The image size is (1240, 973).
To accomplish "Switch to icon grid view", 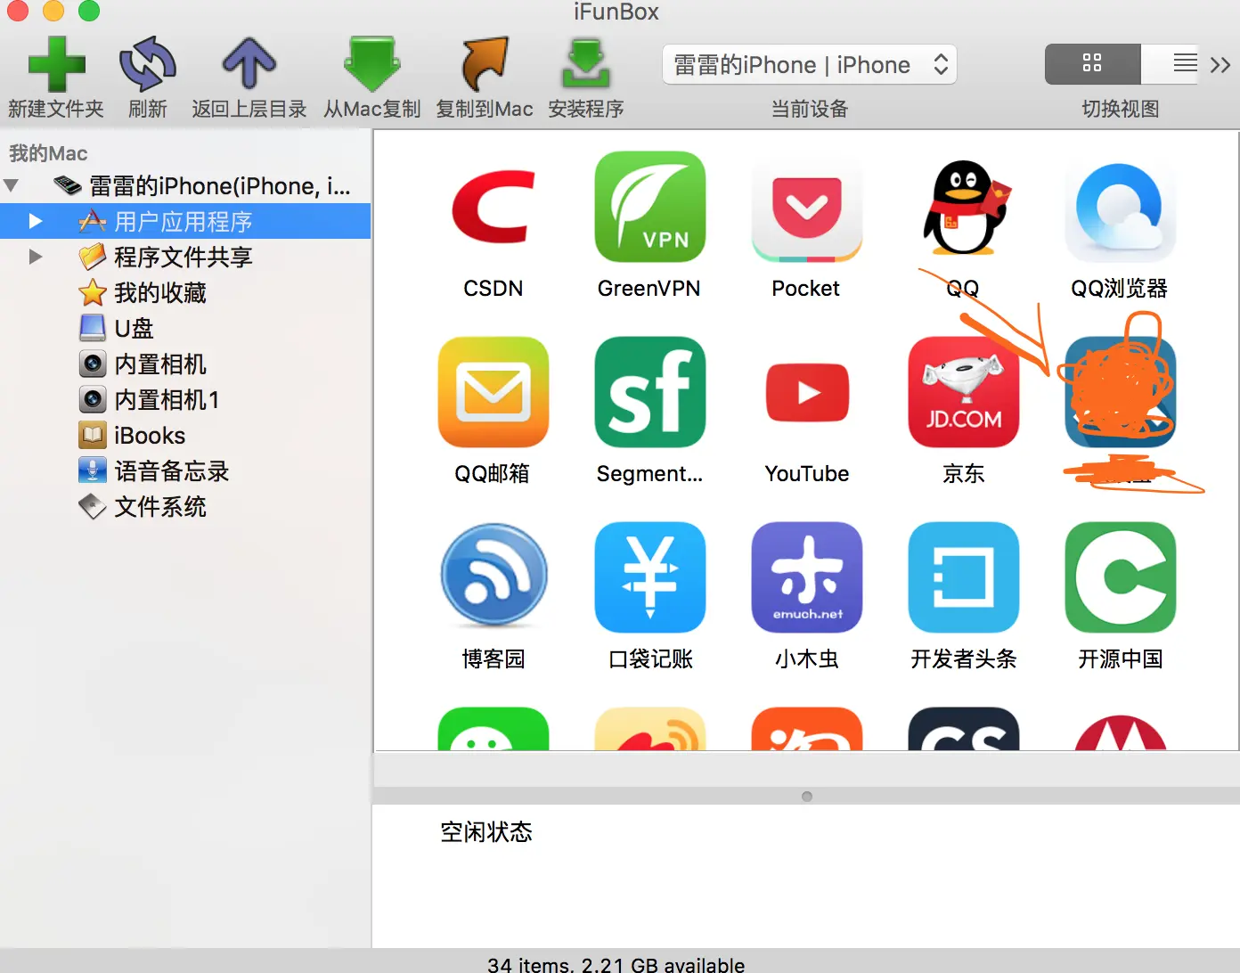I will (x=1092, y=63).
